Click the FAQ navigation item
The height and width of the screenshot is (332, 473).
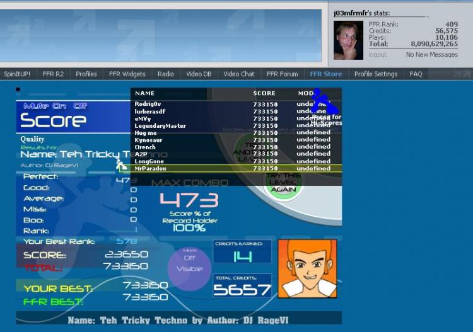pos(416,74)
